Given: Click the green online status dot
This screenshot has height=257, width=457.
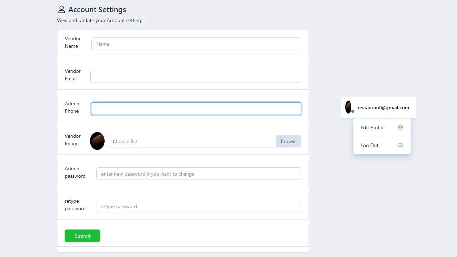Looking at the screenshot, I should click(x=353, y=112).
